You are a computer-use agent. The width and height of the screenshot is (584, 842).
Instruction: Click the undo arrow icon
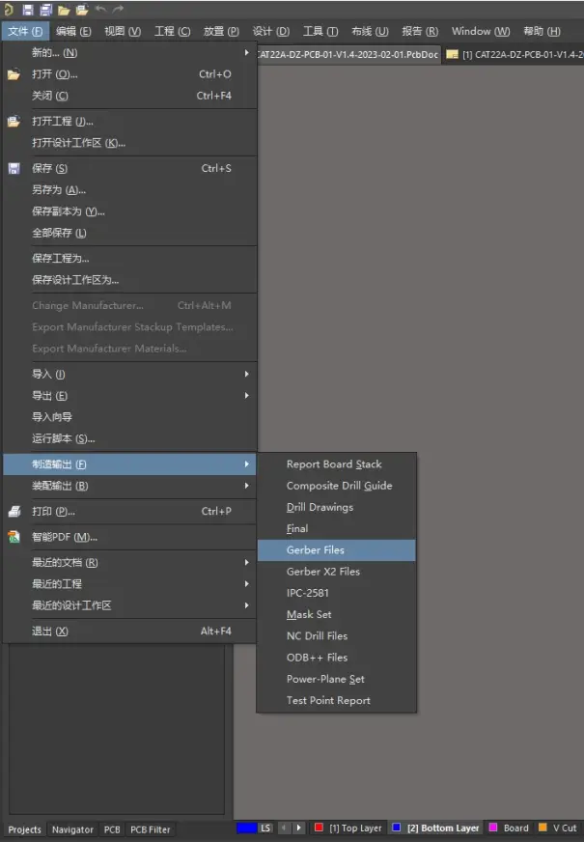tap(100, 9)
